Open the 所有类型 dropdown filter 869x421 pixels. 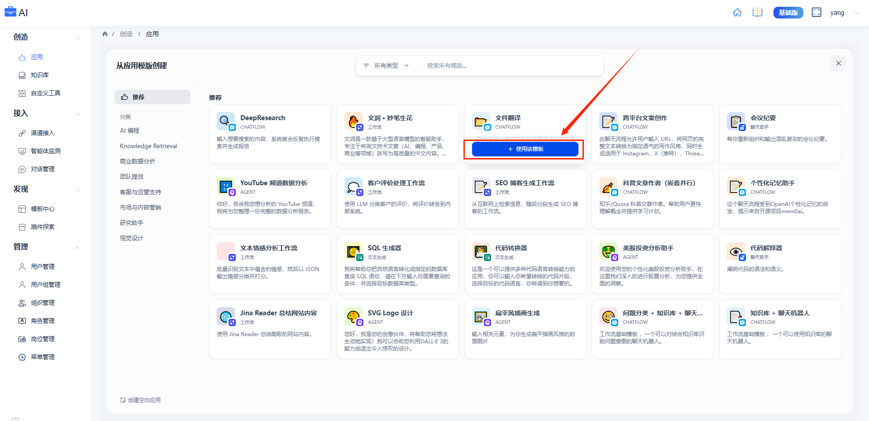pyautogui.click(x=386, y=65)
